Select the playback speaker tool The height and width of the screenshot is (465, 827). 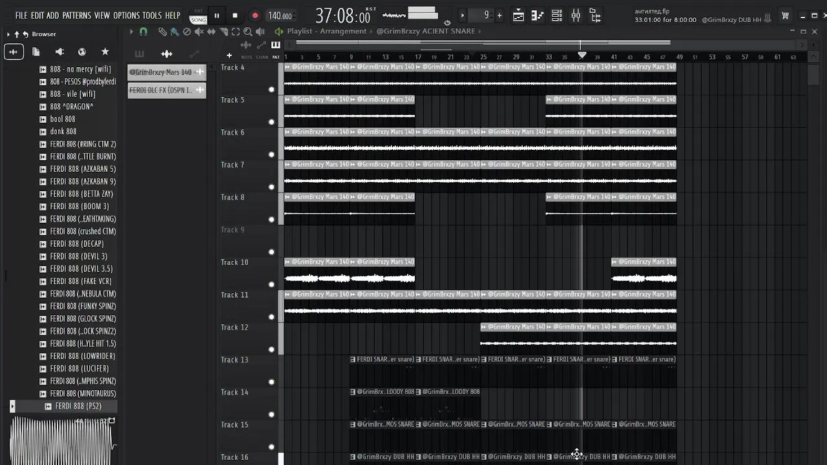(260, 31)
